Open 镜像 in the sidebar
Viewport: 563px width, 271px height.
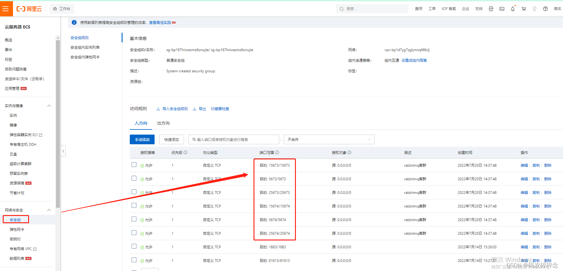tap(13, 125)
